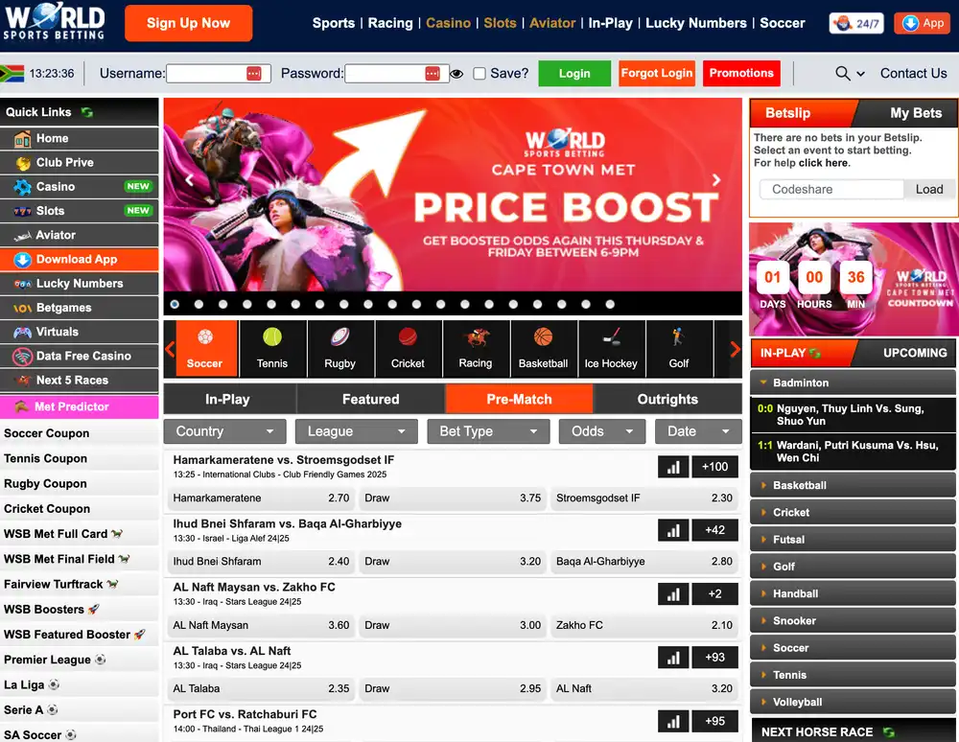The height and width of the screenshot is (742, 959).
Task: Click the South African flag icon
Action: (x=12, y=74)
